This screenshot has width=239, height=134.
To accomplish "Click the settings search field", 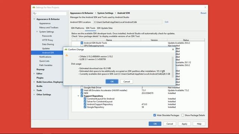I will (x=50, y=13).
